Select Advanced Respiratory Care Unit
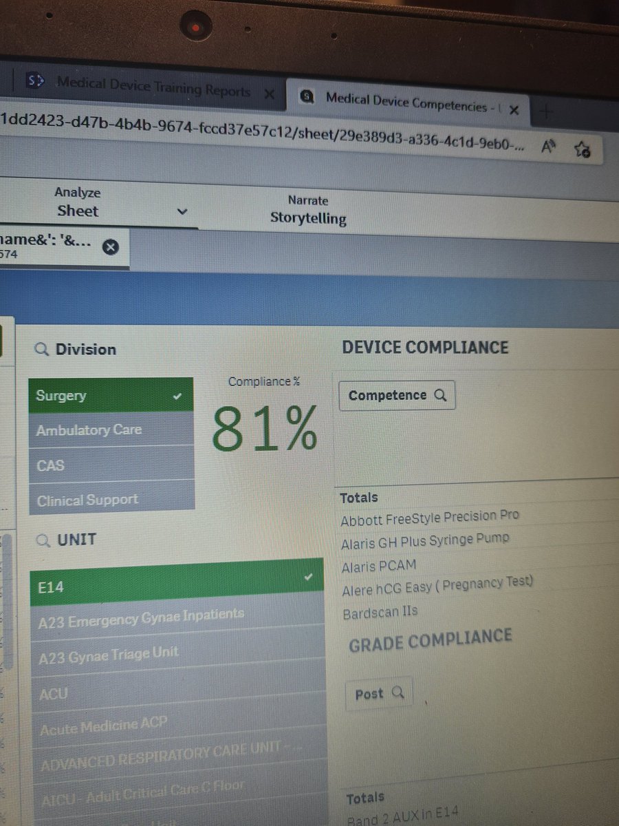 click(x=180, y=755)
